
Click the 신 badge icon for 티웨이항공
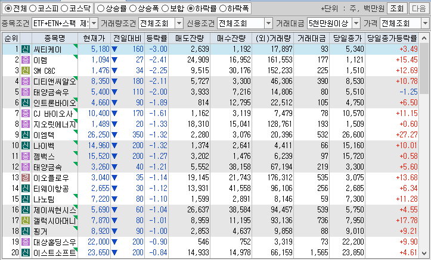click(26, 188)
